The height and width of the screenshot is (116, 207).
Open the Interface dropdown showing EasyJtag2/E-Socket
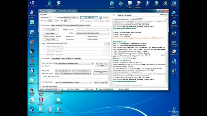coord(71,18)
